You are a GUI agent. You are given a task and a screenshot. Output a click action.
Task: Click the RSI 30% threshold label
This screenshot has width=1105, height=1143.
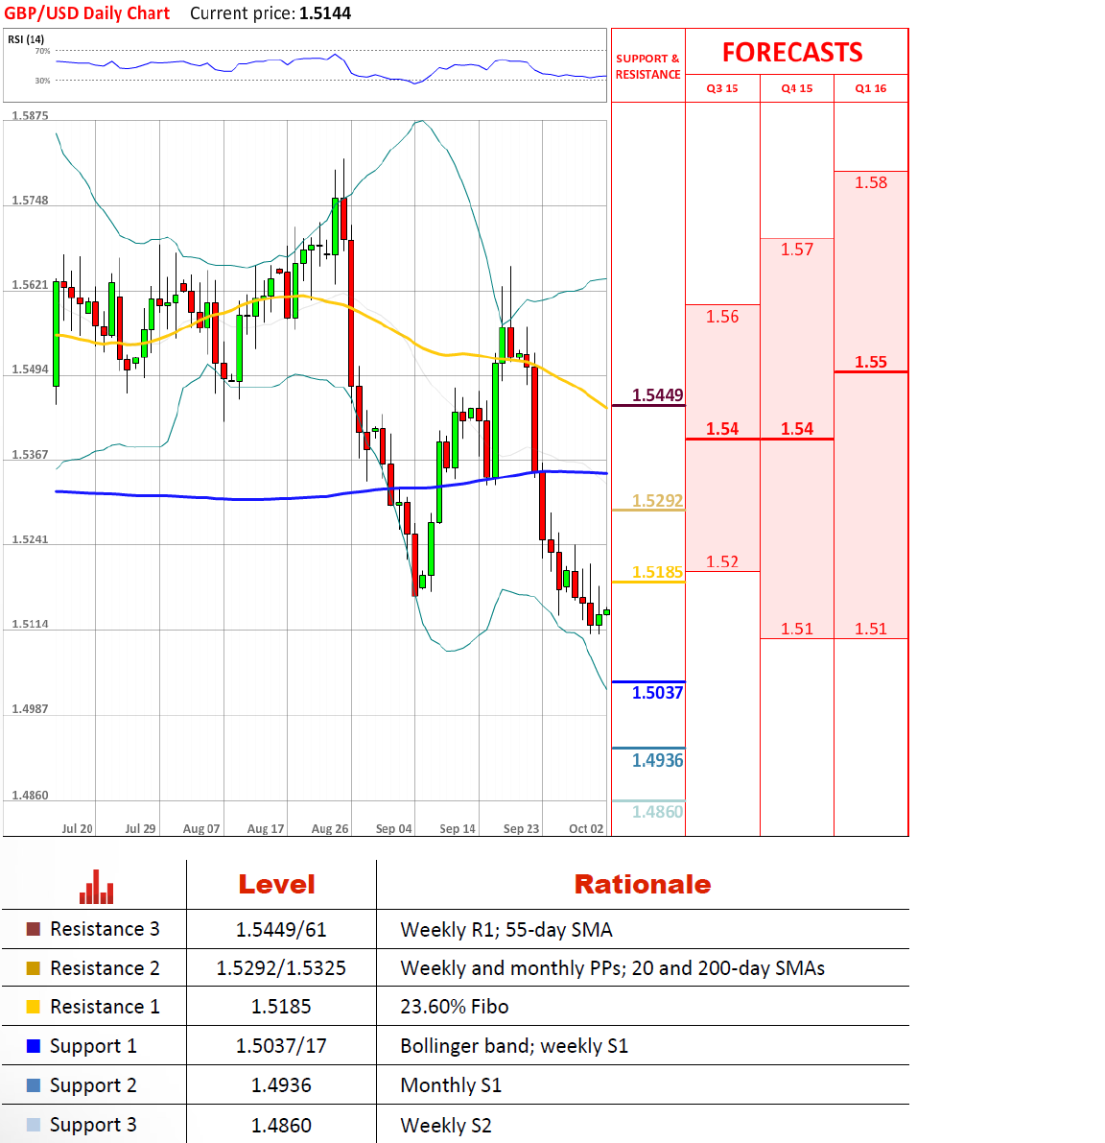point(42,81)
